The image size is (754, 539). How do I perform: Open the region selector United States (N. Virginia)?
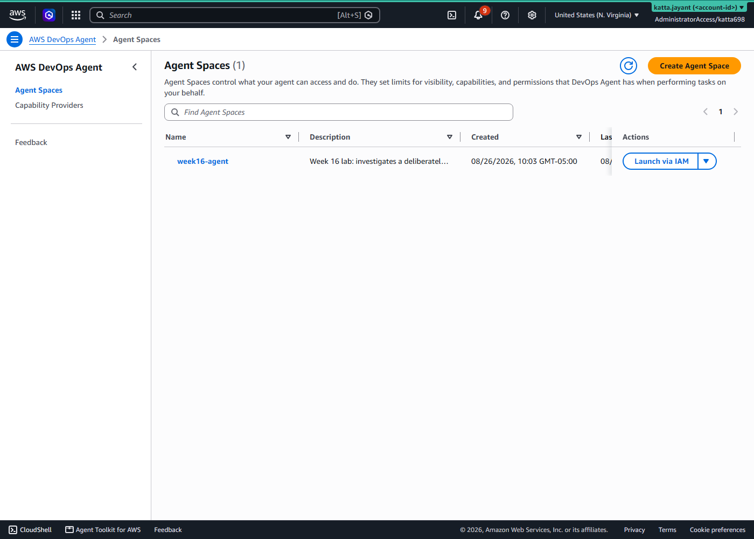[597, 15]
